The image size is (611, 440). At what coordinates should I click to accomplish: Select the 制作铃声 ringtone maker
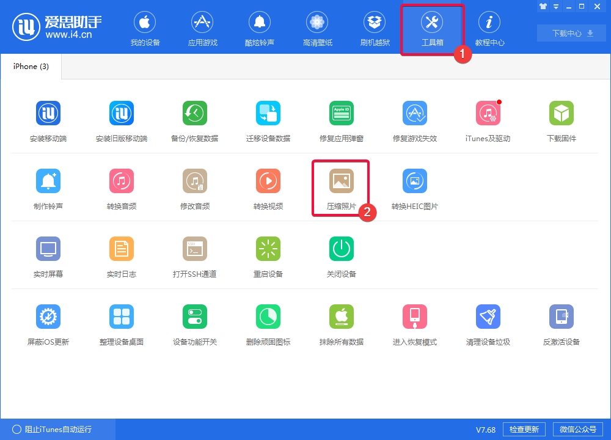(x=48, y=188)
